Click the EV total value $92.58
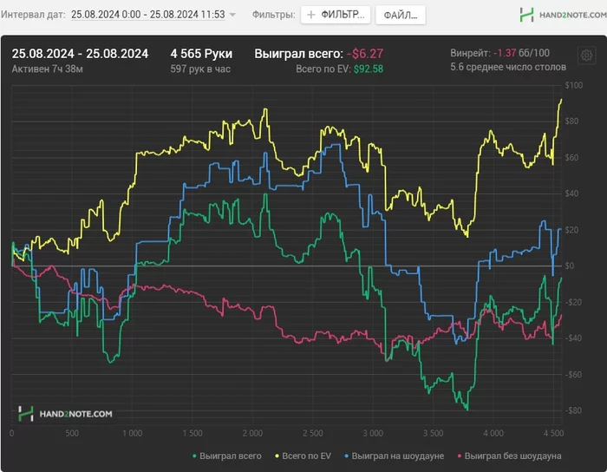The height and width of the screenshot is (472, 607). tap(369, 69)
